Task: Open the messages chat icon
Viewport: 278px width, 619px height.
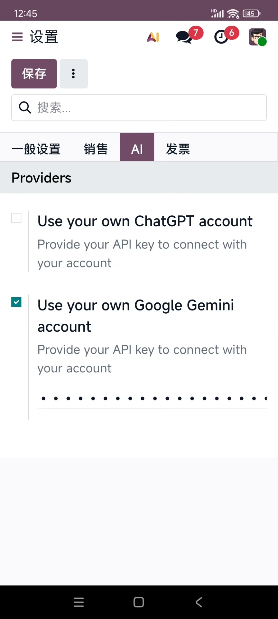Action: point(184,37)
